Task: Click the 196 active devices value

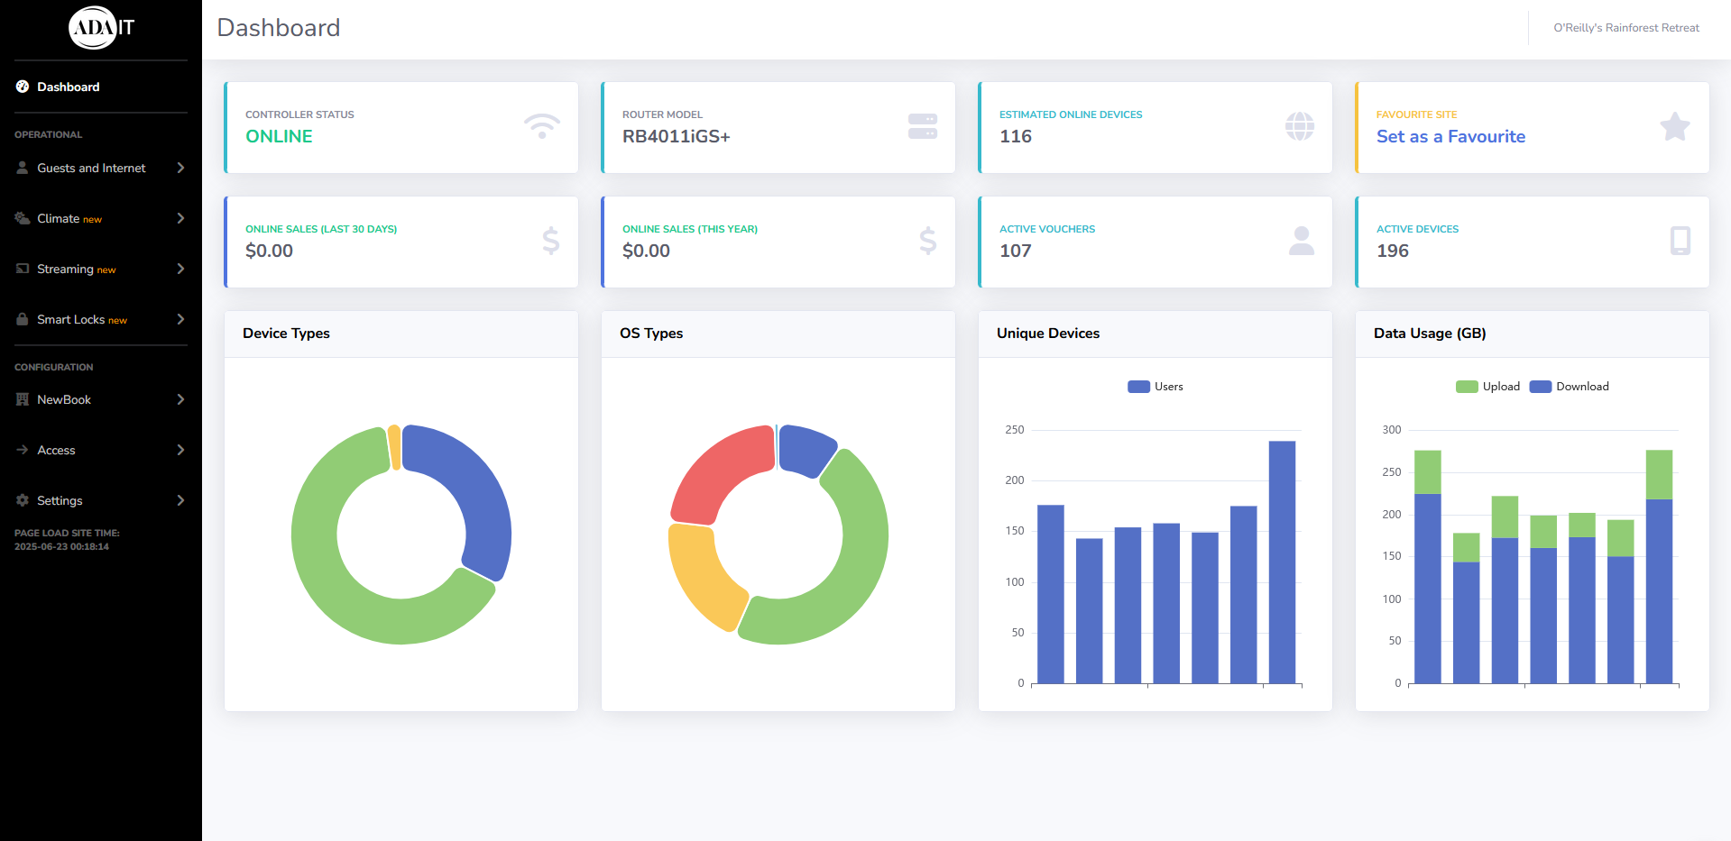Action: click(x=1393, y=251)
